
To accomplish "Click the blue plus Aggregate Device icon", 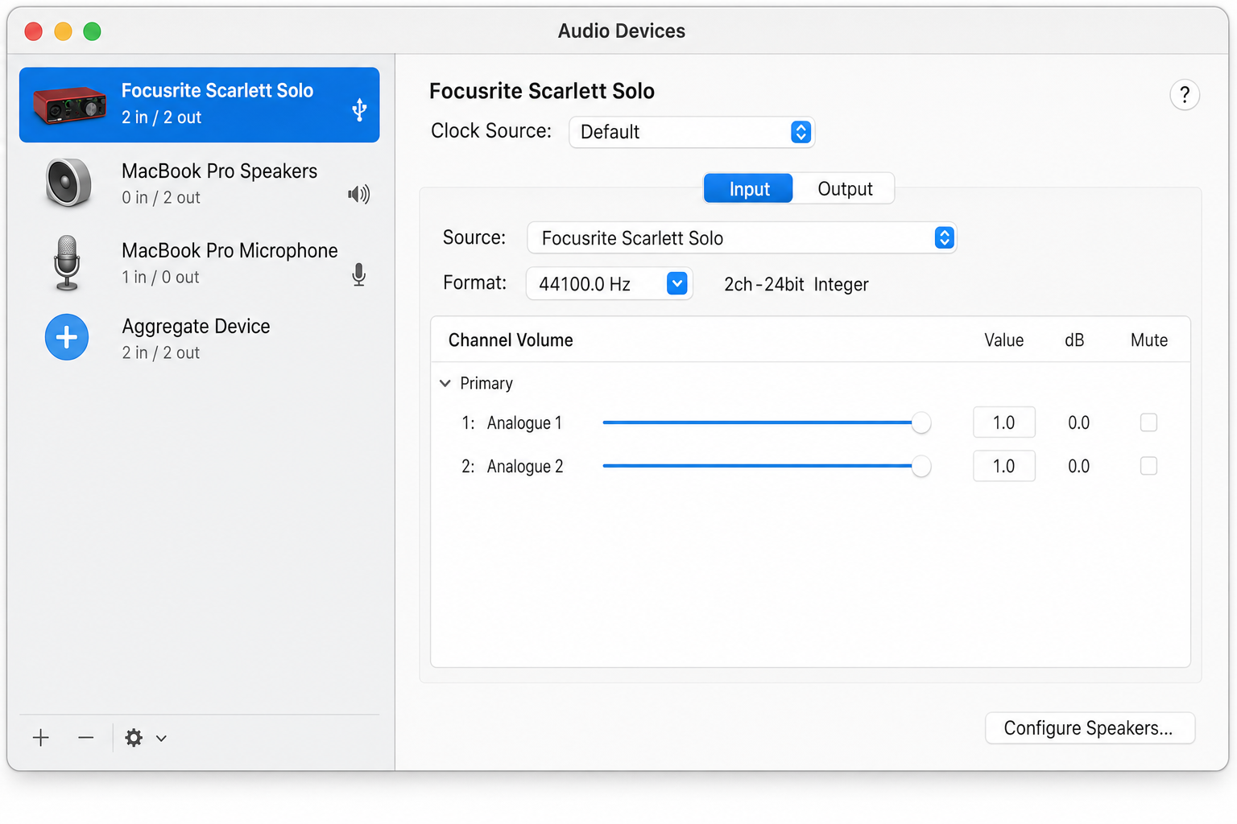I will point(67,337).
